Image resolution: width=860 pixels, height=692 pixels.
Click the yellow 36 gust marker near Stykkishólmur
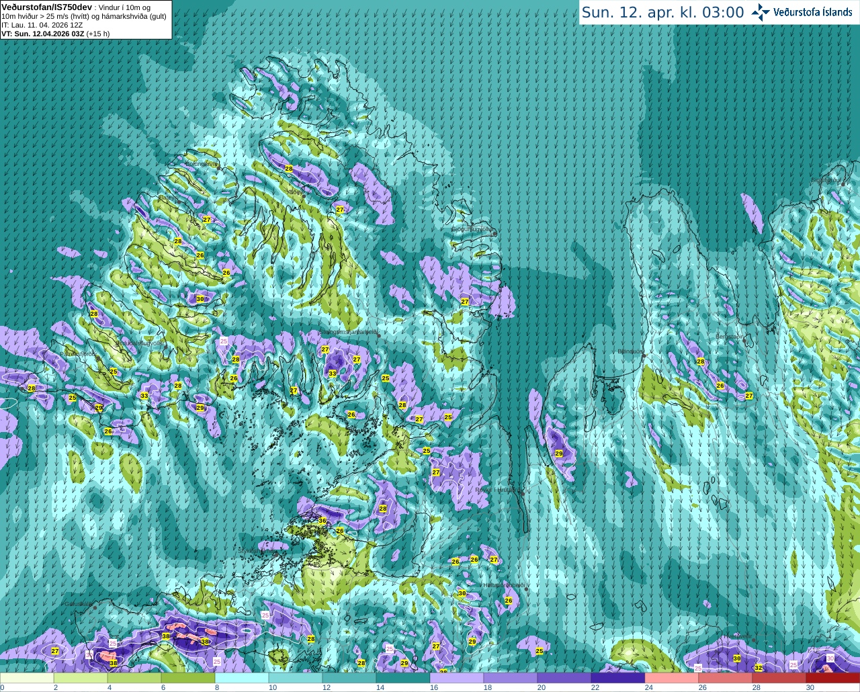[322, 521]
